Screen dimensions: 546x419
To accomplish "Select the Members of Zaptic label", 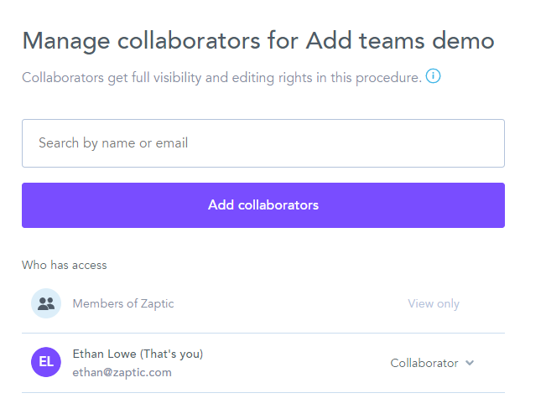I will point(123,303).
